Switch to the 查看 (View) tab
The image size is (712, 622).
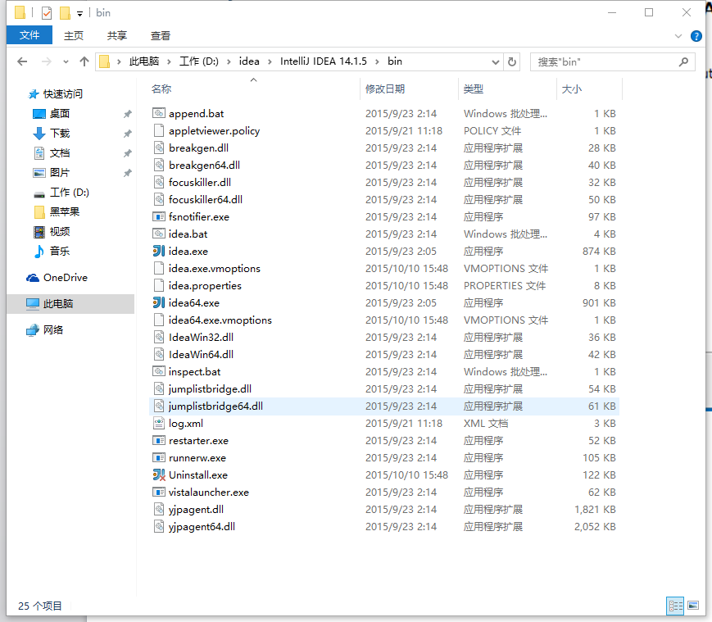point(161,35)
